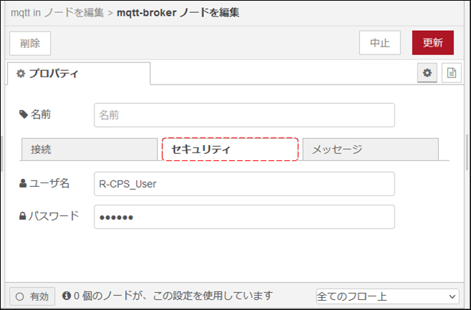The width and height of the screenshot is (471, 310).
Task: Toggle the 有効 enabled state button
Action: tap(32, 296)
